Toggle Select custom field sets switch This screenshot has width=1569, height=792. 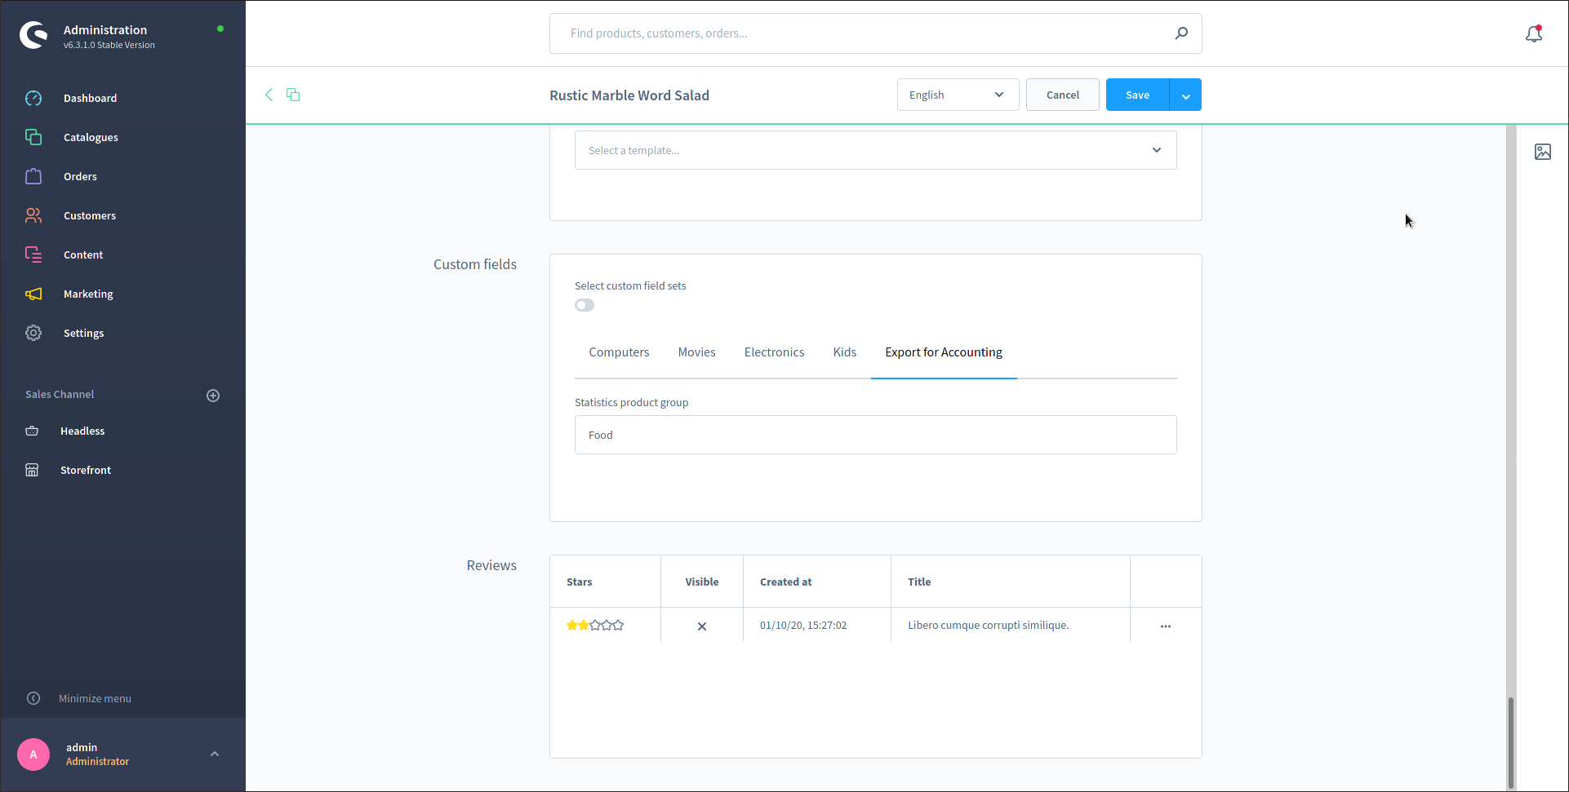click(x=584, y=305)
